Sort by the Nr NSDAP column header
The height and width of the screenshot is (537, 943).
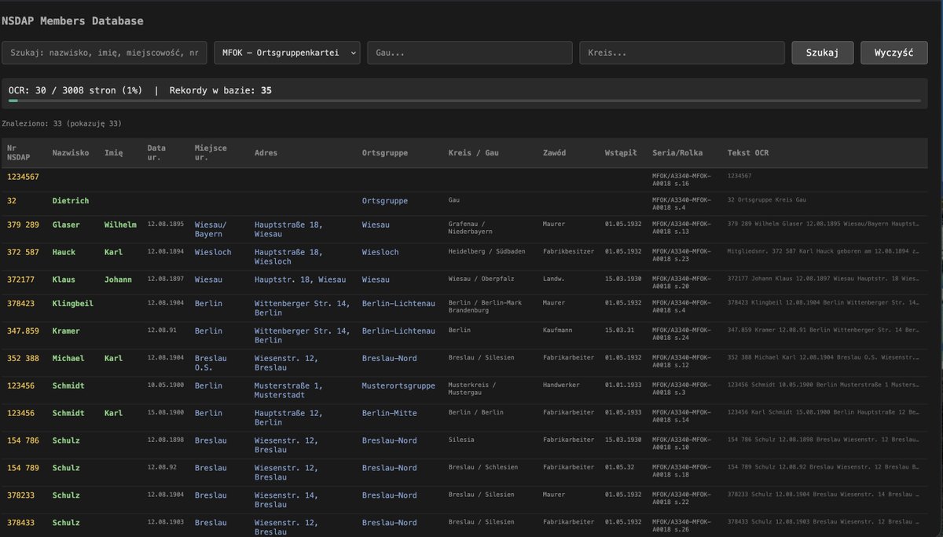click(17, 153)
